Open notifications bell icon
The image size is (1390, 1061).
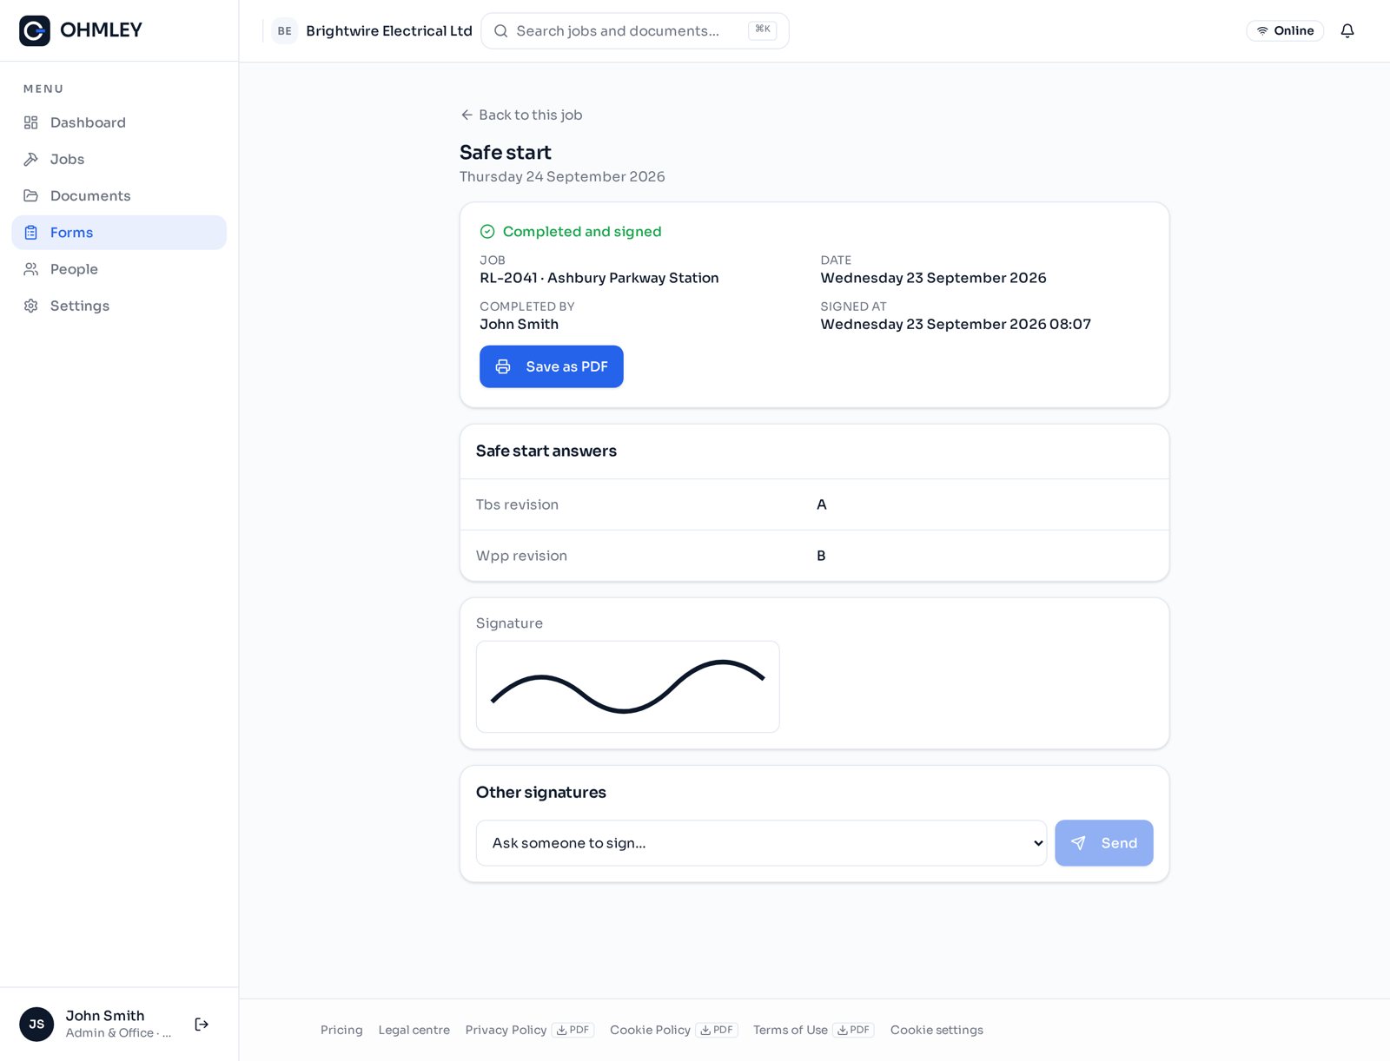coord(1347,30)
